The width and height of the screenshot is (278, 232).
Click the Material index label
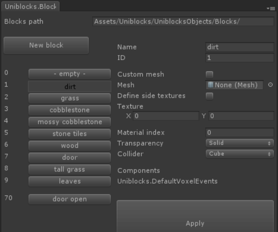point(141,133)
